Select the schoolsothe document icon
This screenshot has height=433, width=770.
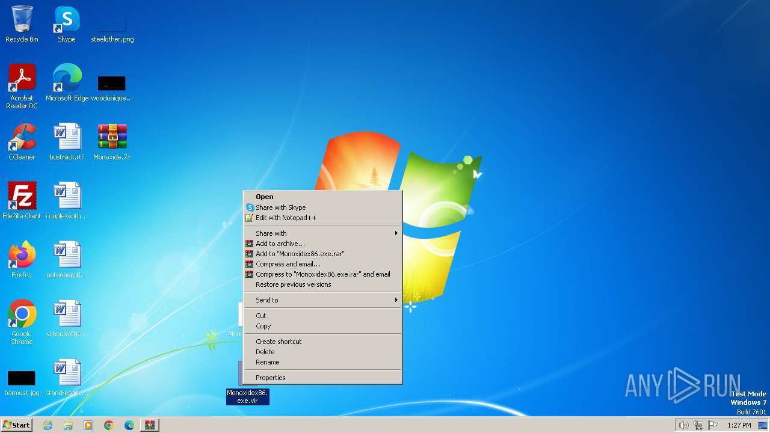[67, 319]
